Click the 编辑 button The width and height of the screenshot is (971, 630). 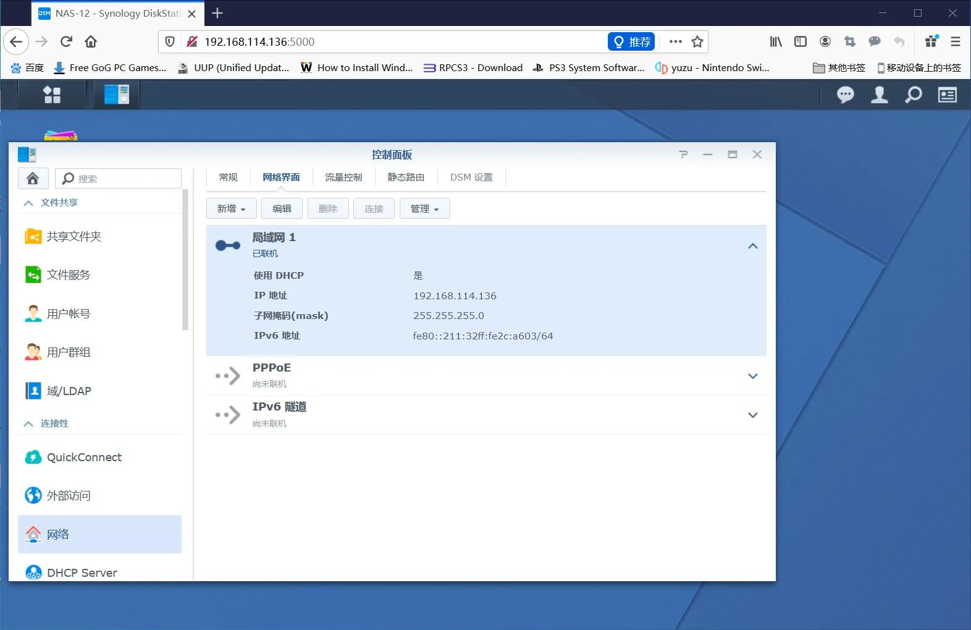(282, 208)
